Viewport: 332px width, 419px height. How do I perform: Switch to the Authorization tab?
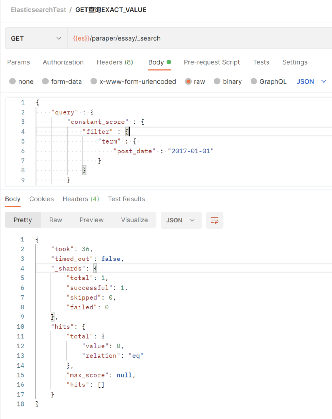(x=63, y=62)
